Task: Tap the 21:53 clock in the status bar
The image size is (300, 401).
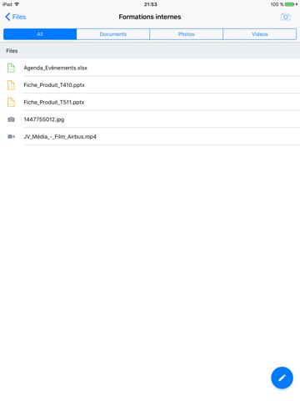Action: (x=150, y=4)
